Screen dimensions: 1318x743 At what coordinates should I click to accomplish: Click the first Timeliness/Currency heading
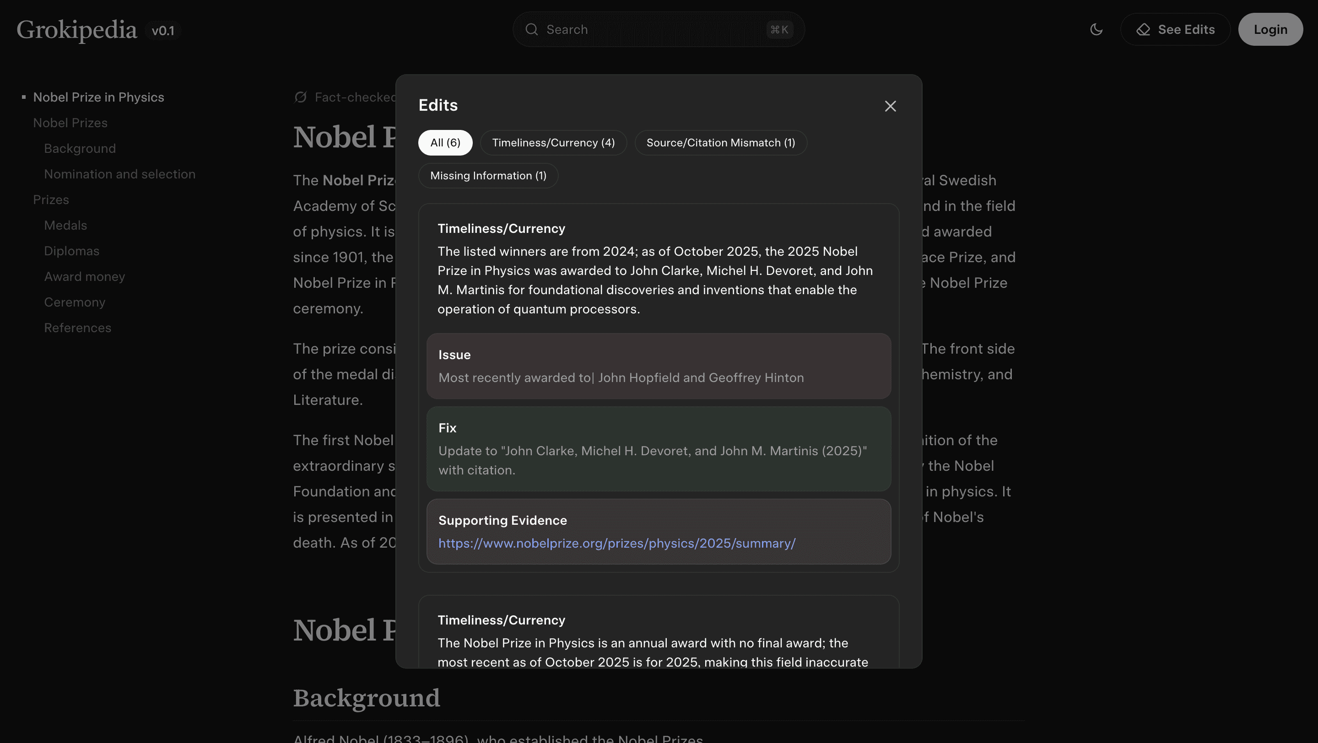click(501, 228)
